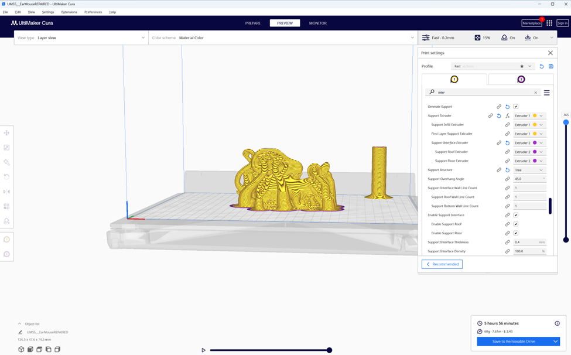
Task: Toggle the Enable Support Interface checkbox
Action: pos(516,215)
